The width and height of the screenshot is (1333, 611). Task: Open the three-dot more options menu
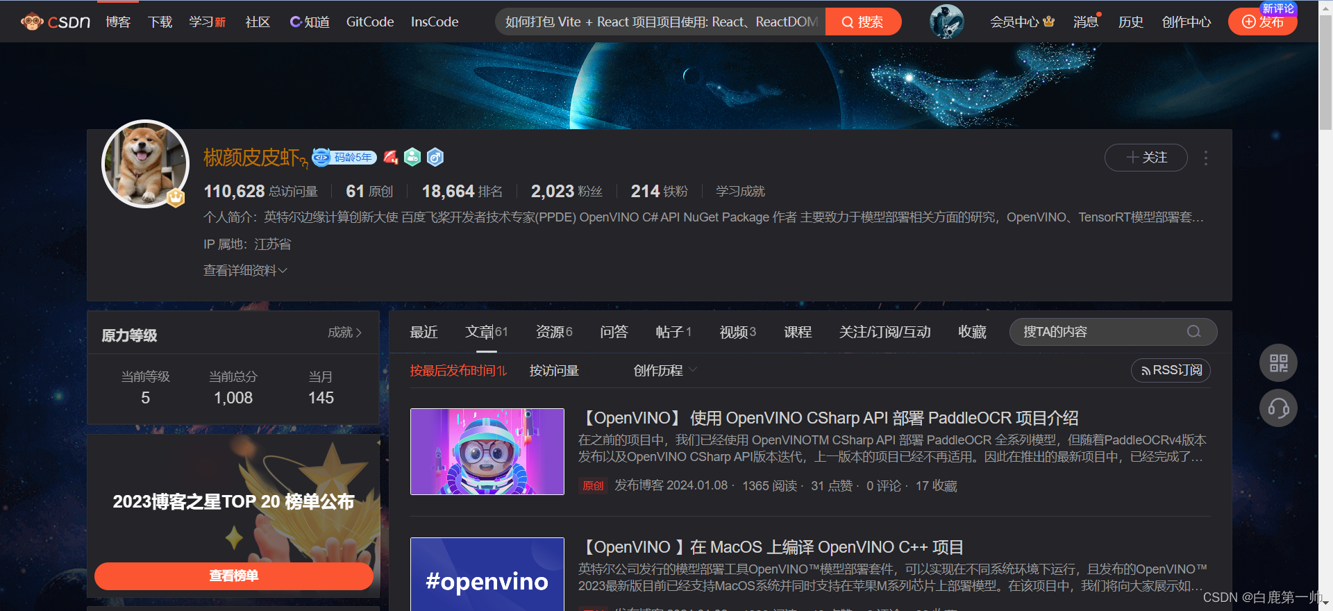coord(1206,158)
